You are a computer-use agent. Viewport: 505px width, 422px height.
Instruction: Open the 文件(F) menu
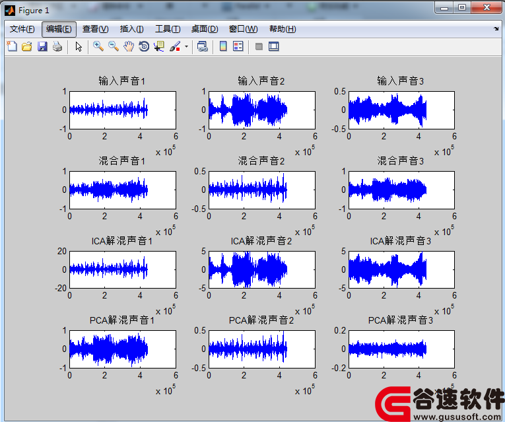pos(22,29)
